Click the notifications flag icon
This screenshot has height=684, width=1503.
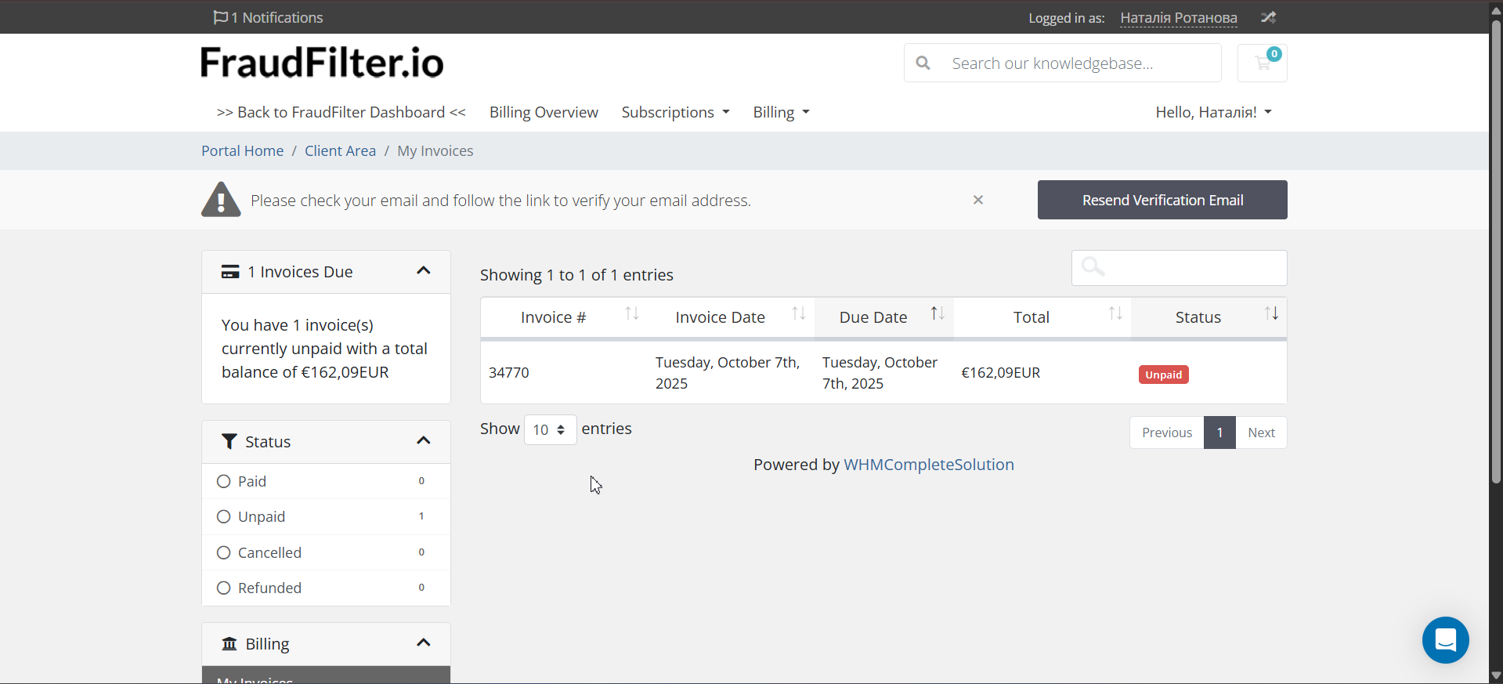pyautogui.click(x=220, y=17)
